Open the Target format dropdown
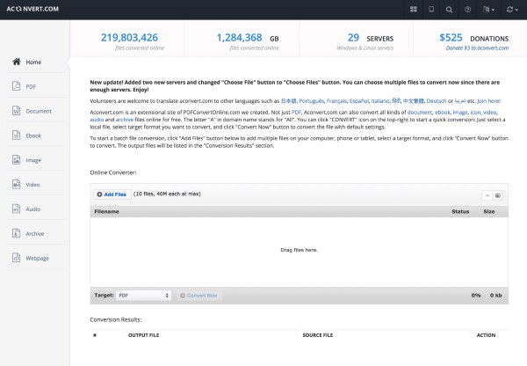This screenshot has width=527, height=366. point(144,296)
